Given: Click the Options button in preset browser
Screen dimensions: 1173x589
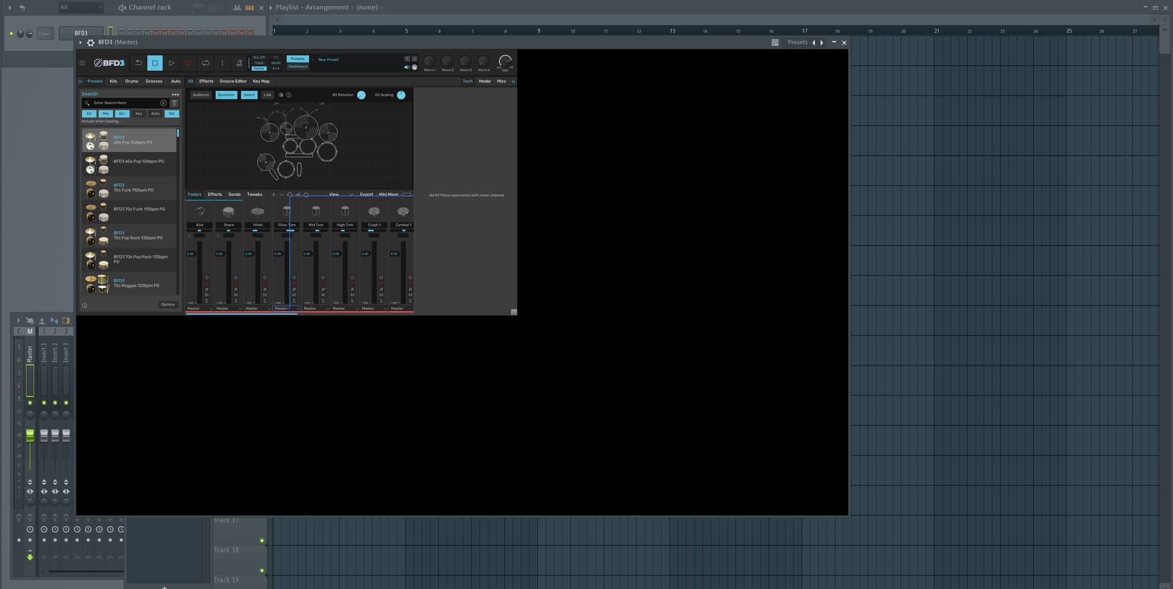Looking at the screenshot, I should 167,305.
